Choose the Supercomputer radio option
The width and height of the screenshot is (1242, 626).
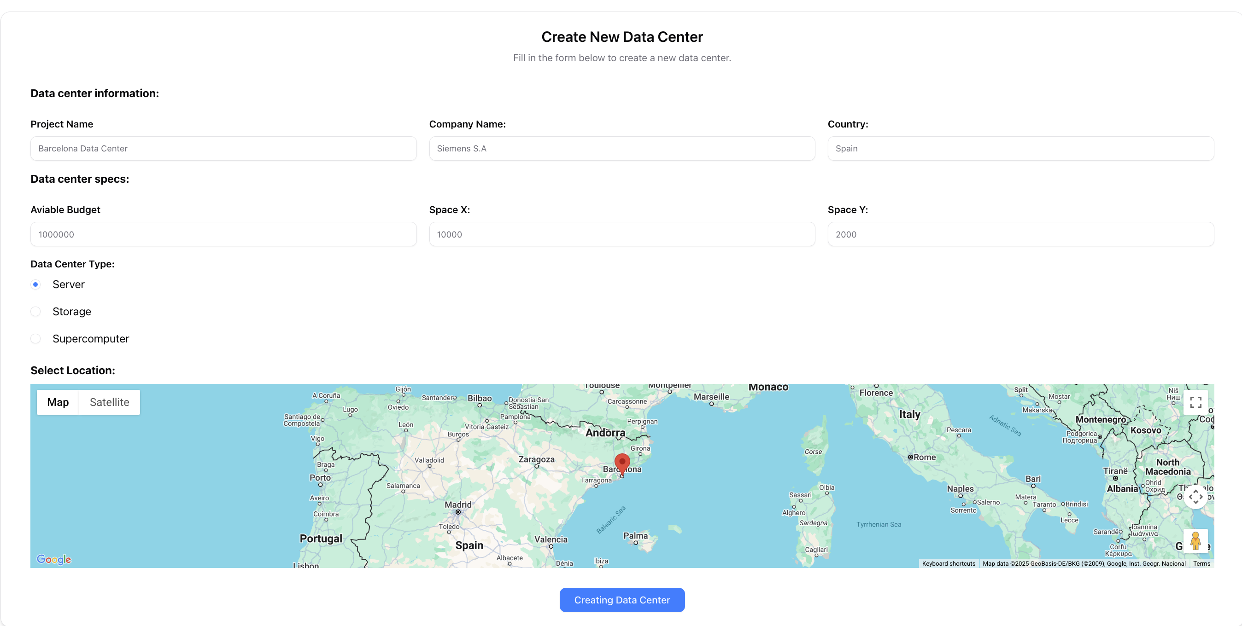[35, 338]
